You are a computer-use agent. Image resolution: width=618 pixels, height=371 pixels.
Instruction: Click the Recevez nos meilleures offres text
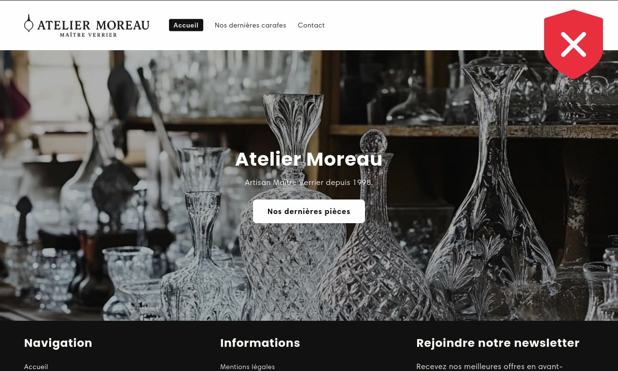coord(490,367)
